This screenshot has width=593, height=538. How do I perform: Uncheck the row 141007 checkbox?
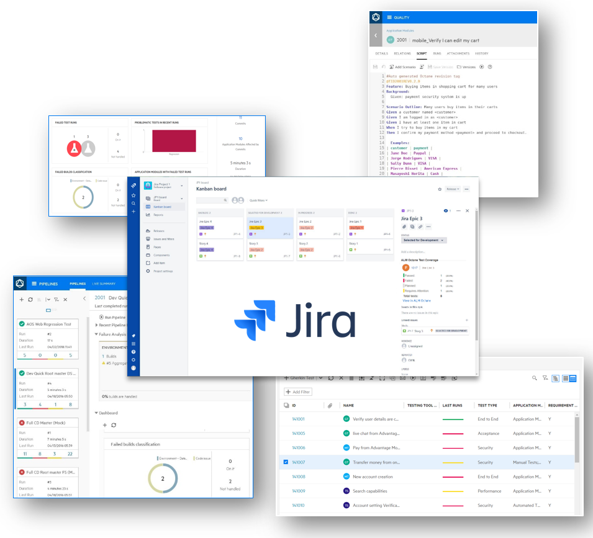[x=286, y=462]
